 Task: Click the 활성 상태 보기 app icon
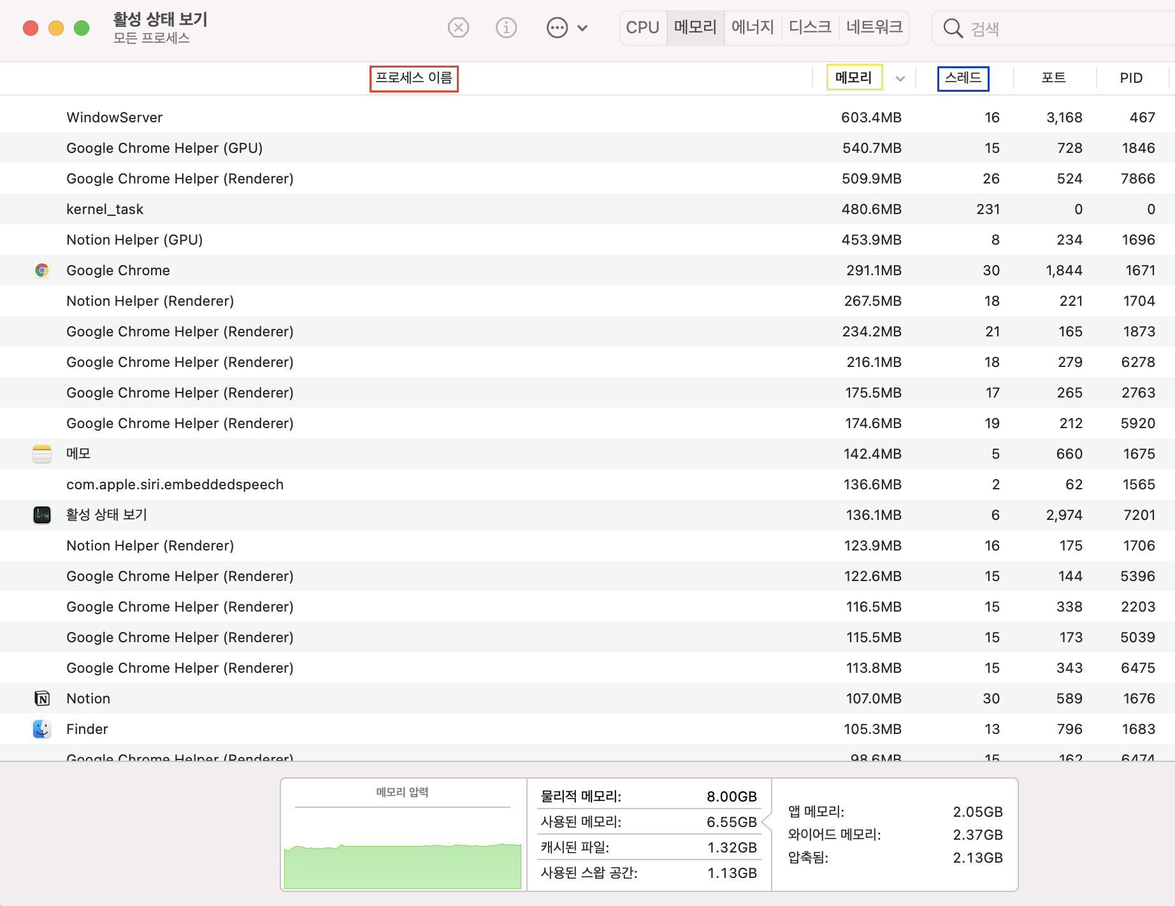(42, 515)
